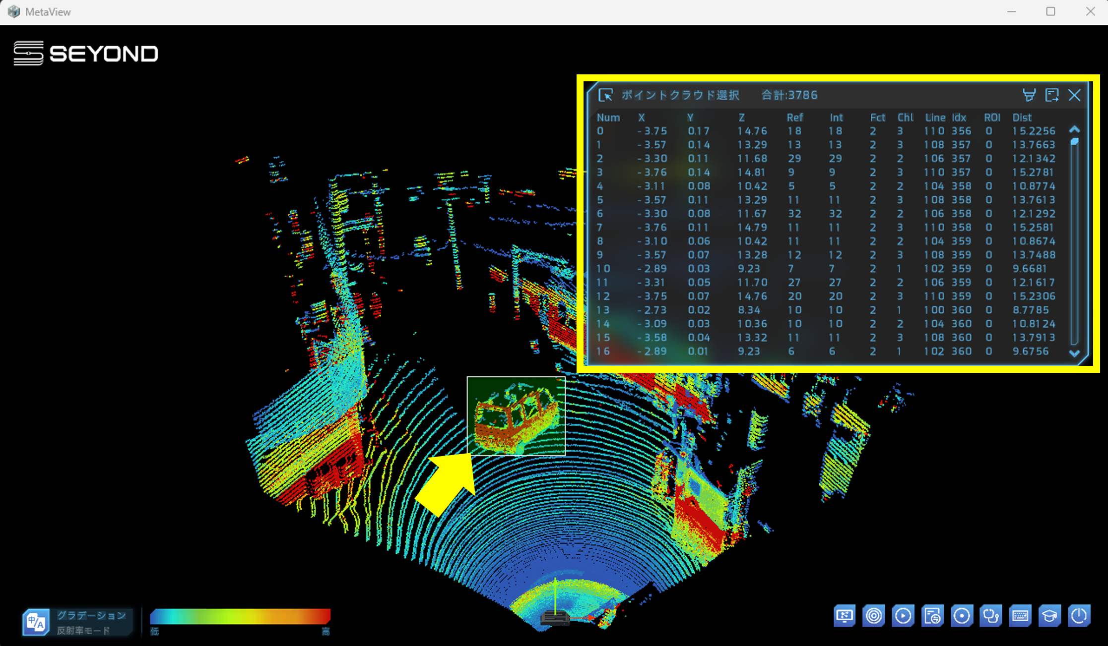The width and height of the screenshot is (1108, 646).
Task: Click the power button icon
Action: [1079, 616]
